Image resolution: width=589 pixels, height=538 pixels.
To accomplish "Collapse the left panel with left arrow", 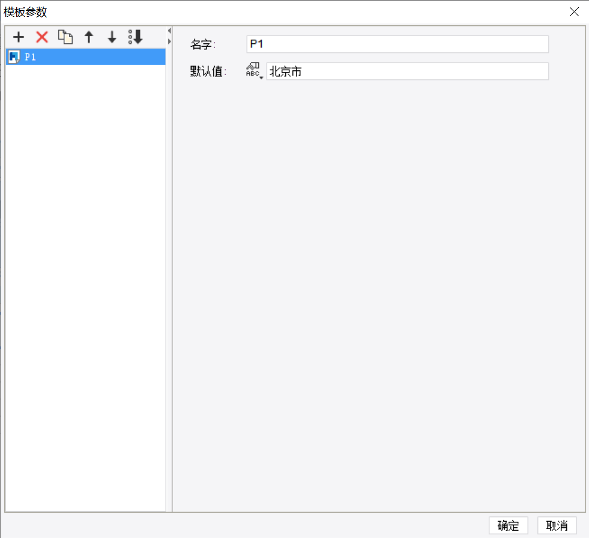I will coord(169,31).
